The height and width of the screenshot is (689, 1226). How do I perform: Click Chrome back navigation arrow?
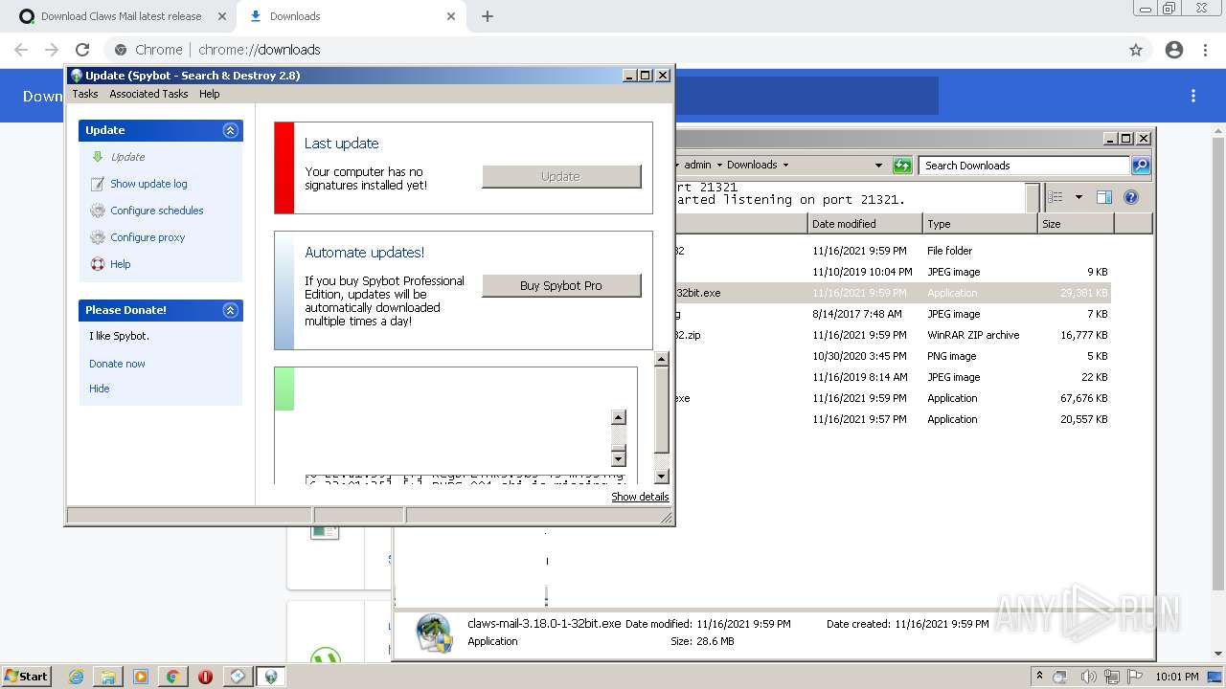point(21,50)
